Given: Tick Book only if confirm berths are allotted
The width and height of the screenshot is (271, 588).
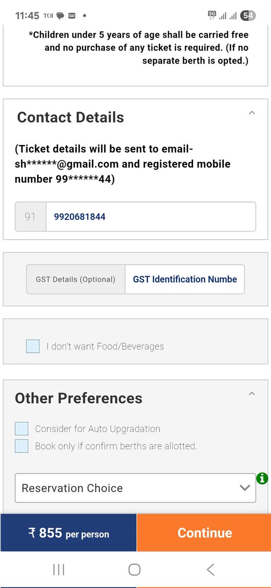Looking at the screenshot, I should pyautogui.click(x=22, y=446).
